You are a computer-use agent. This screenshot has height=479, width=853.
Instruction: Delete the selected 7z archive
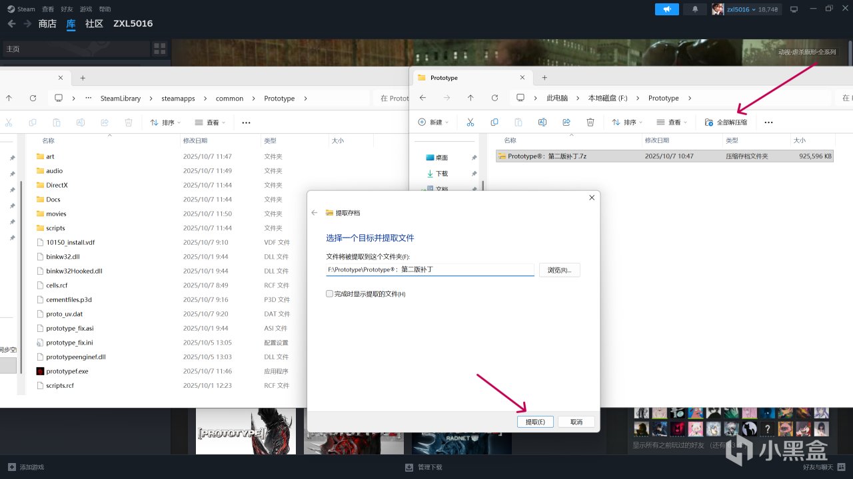[590, 122]
